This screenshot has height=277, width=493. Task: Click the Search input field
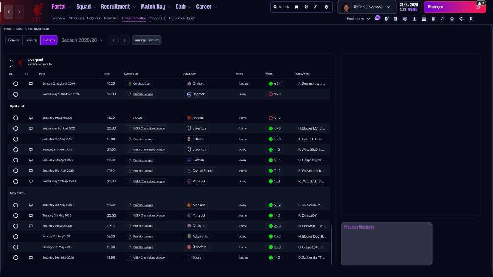pos(281,7)
